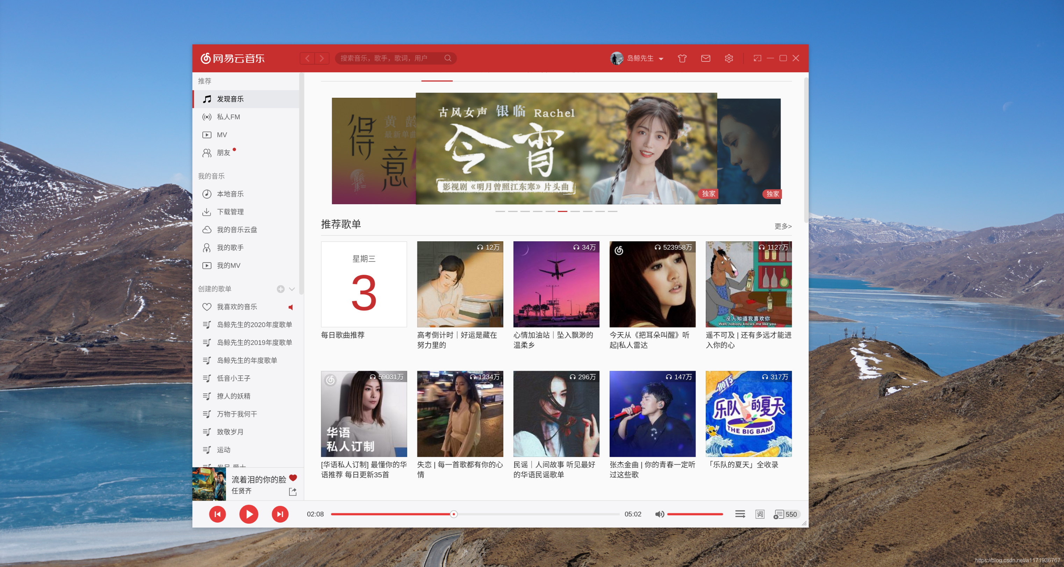Unlike the current song heart icon

[293, 478]
